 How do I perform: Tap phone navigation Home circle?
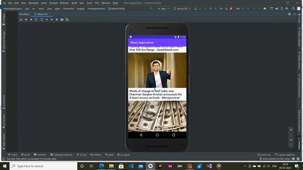157,135
